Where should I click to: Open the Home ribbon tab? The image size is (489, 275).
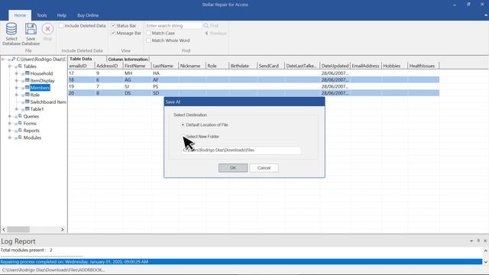(20, 15)
